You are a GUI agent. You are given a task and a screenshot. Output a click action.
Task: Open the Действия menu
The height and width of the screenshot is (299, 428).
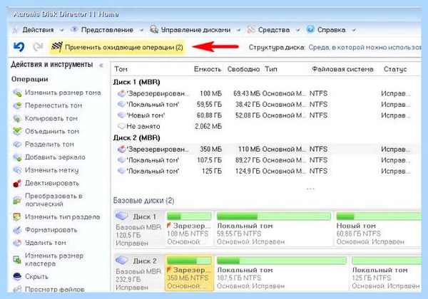coord(38,30)
